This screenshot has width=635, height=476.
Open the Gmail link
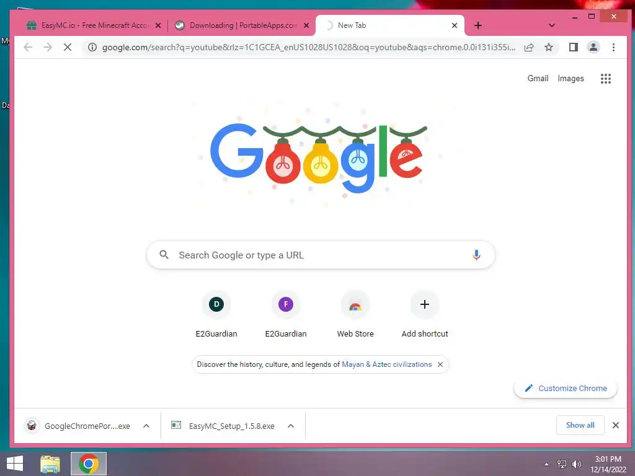[538, 79]
